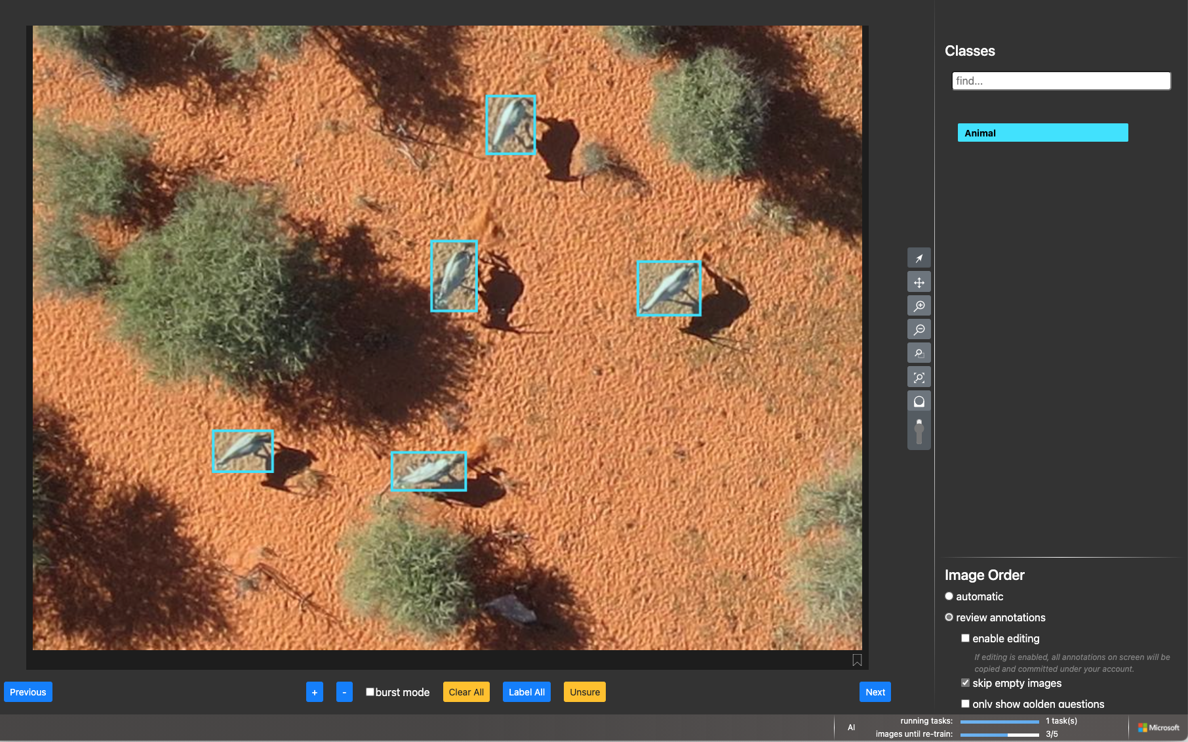
Task: Select the center animal bounding box
Action: coord(454,276)
